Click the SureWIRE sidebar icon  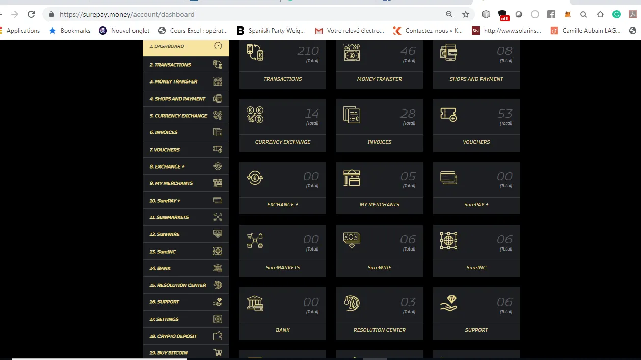click(x=218, y=234)
